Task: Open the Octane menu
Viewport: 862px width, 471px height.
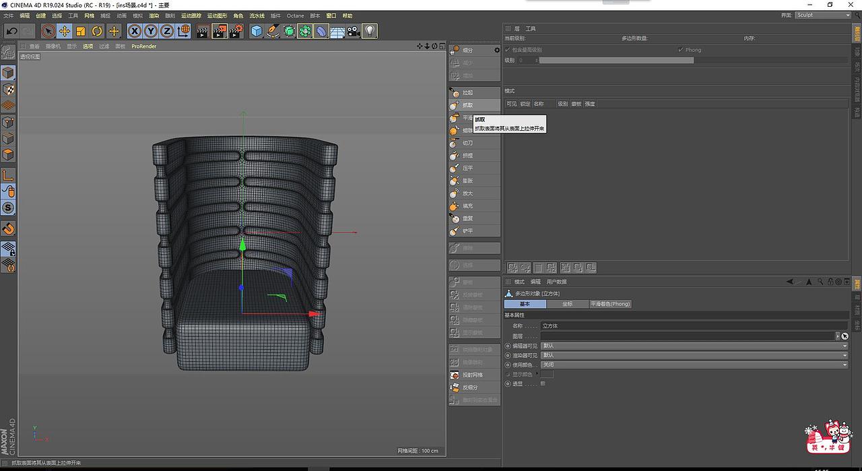Action: [295, 15]
